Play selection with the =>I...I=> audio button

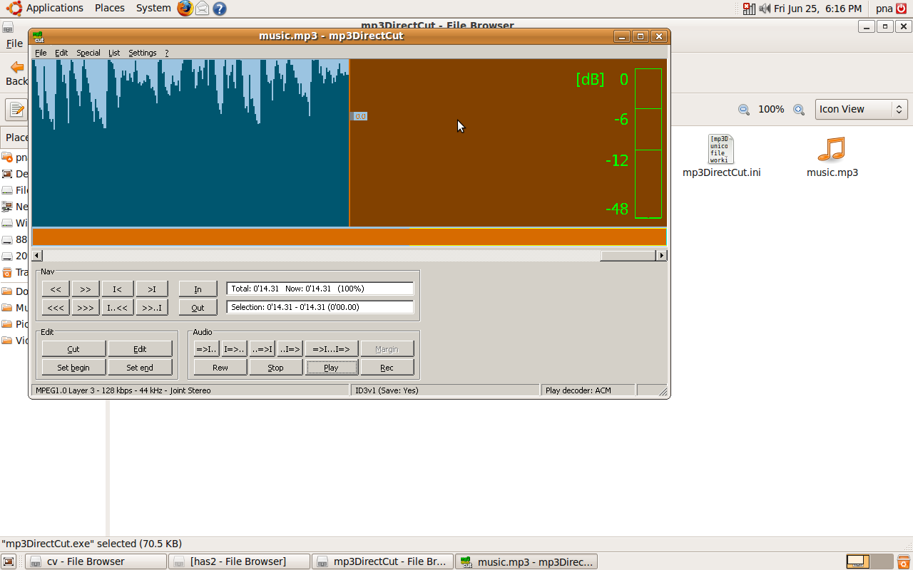pos(332,348)
